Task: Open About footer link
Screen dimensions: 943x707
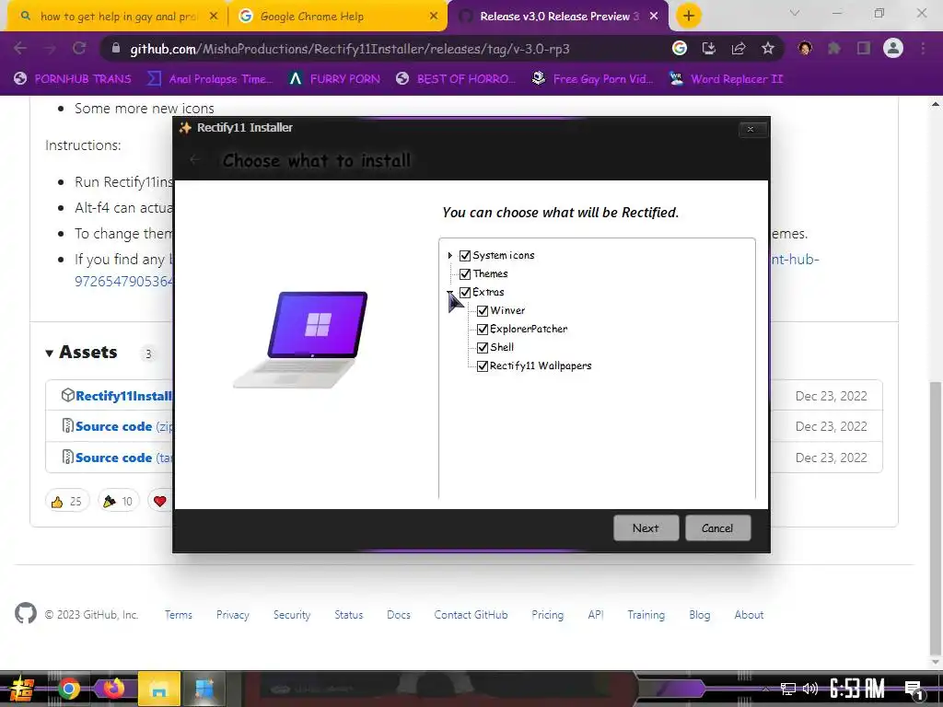Action: click(749, 614)
